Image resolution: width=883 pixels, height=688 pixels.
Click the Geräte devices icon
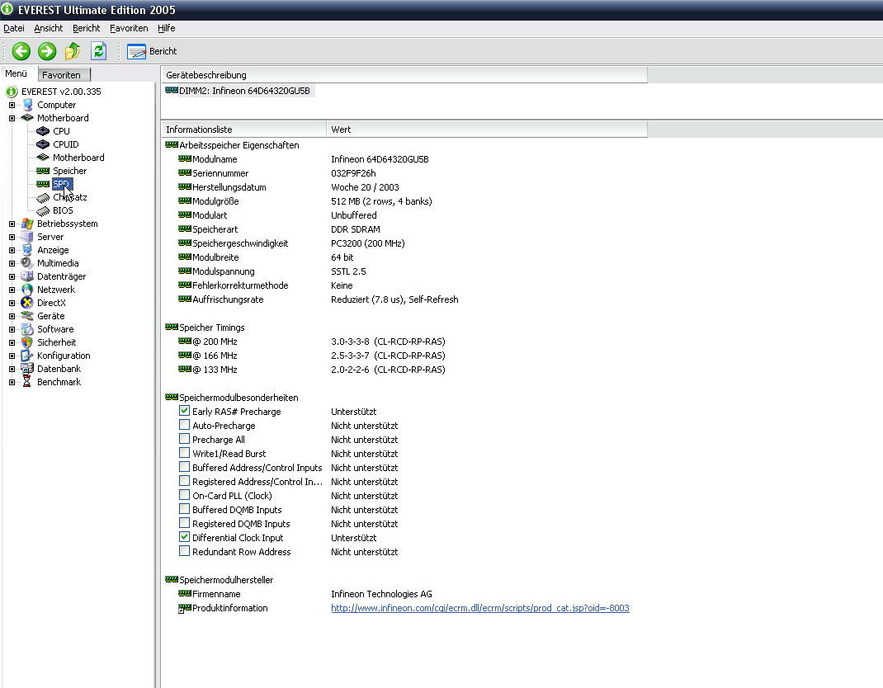(x=27, y=316)
